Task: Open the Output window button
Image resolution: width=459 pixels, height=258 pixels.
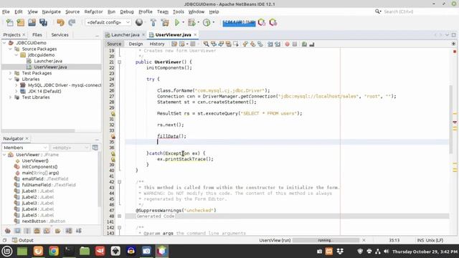Action: click(x=22, y=240)
